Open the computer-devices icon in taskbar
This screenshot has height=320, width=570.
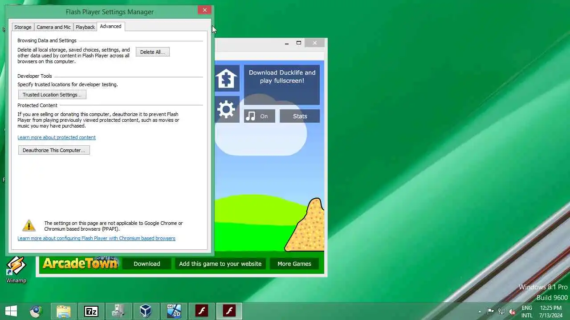pyautogui.click(x=119, y=311)
